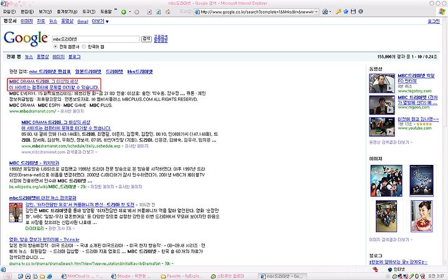Click the 고급검색 link
This screenshot has height=280, width=448.
(x=161, y=37)
